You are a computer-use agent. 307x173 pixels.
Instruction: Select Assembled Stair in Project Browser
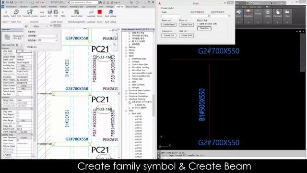coord(139,59)
